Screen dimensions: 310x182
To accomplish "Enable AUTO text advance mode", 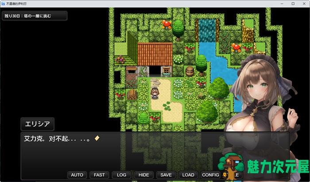I will [x=77, y=175].
